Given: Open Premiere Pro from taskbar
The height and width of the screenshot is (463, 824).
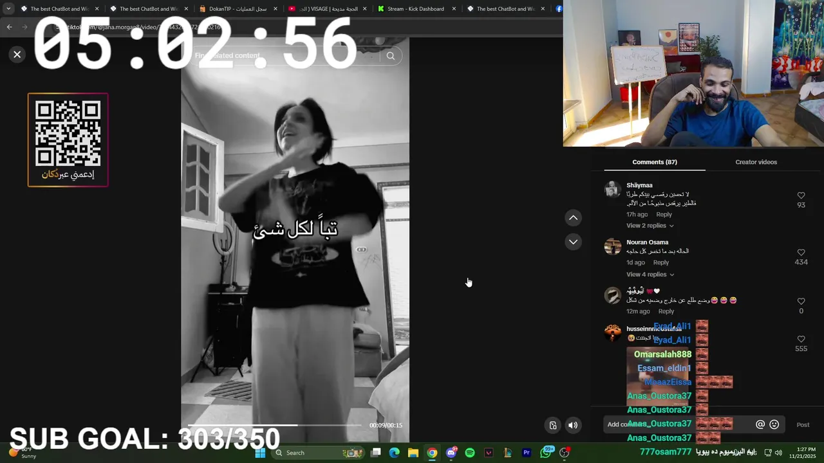Looking at the screenshot, I should pos(527,453).
